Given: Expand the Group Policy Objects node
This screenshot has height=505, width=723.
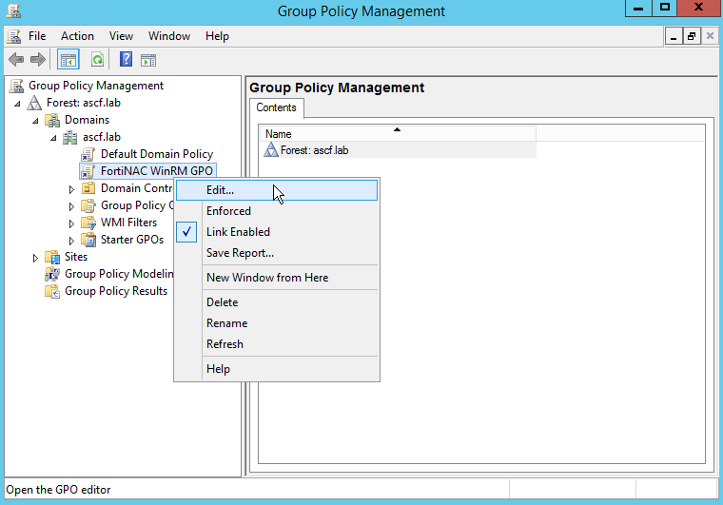Looking at the screenshot, I should tap(71, 206).
